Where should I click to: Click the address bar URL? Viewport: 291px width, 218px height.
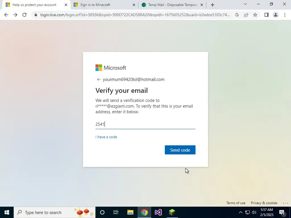tap(135, 15)
